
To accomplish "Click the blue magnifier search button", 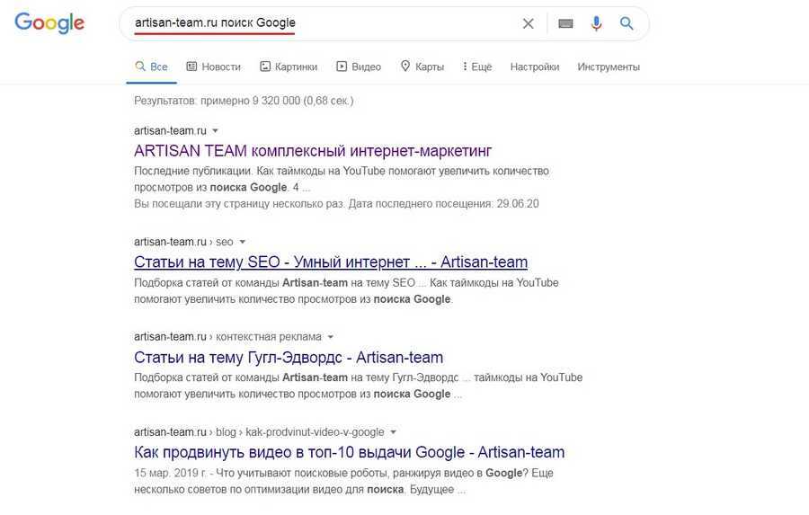I will [627, 23].
